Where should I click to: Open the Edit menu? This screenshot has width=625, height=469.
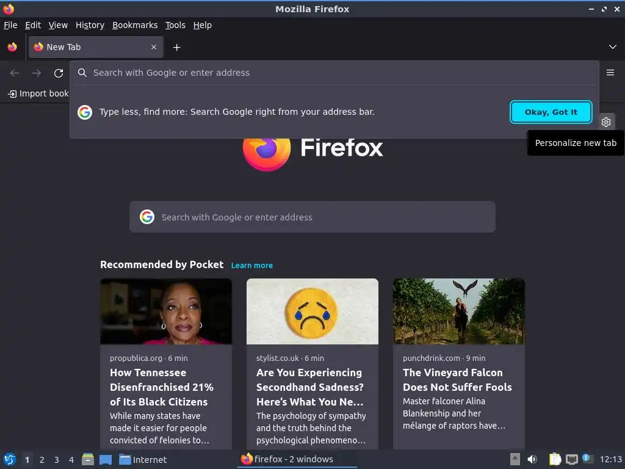pyautogui.click(x=33, y=25)
